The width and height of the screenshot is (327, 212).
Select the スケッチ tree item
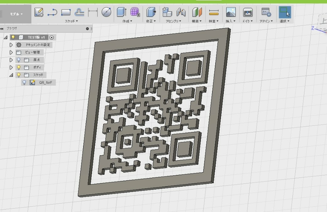point(38,75)
